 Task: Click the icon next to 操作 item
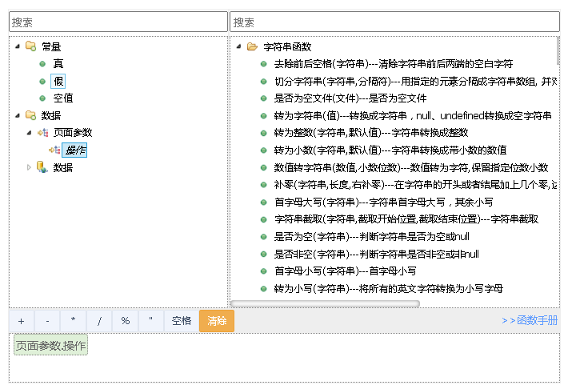click(54, 150)
